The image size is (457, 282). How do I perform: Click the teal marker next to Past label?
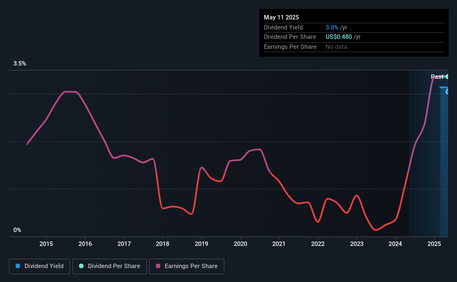point(447,77)
